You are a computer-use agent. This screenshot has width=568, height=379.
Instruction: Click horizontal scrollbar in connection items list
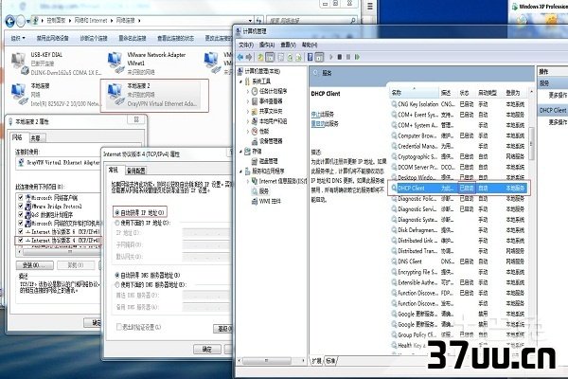(x=60, y=251)
